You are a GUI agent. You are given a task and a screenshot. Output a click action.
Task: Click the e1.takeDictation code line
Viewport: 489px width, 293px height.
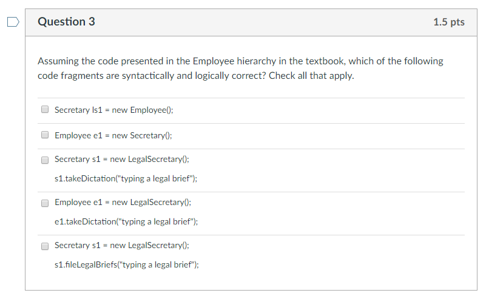126,221
